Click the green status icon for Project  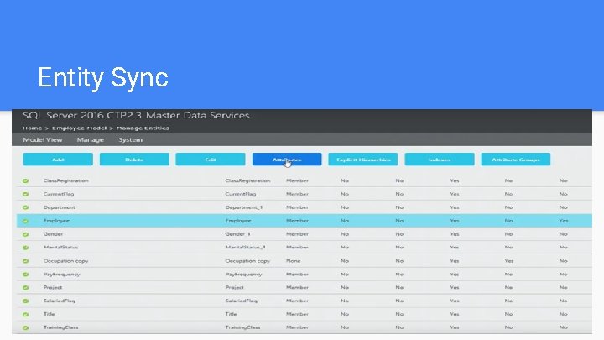(x=25, y=288)
